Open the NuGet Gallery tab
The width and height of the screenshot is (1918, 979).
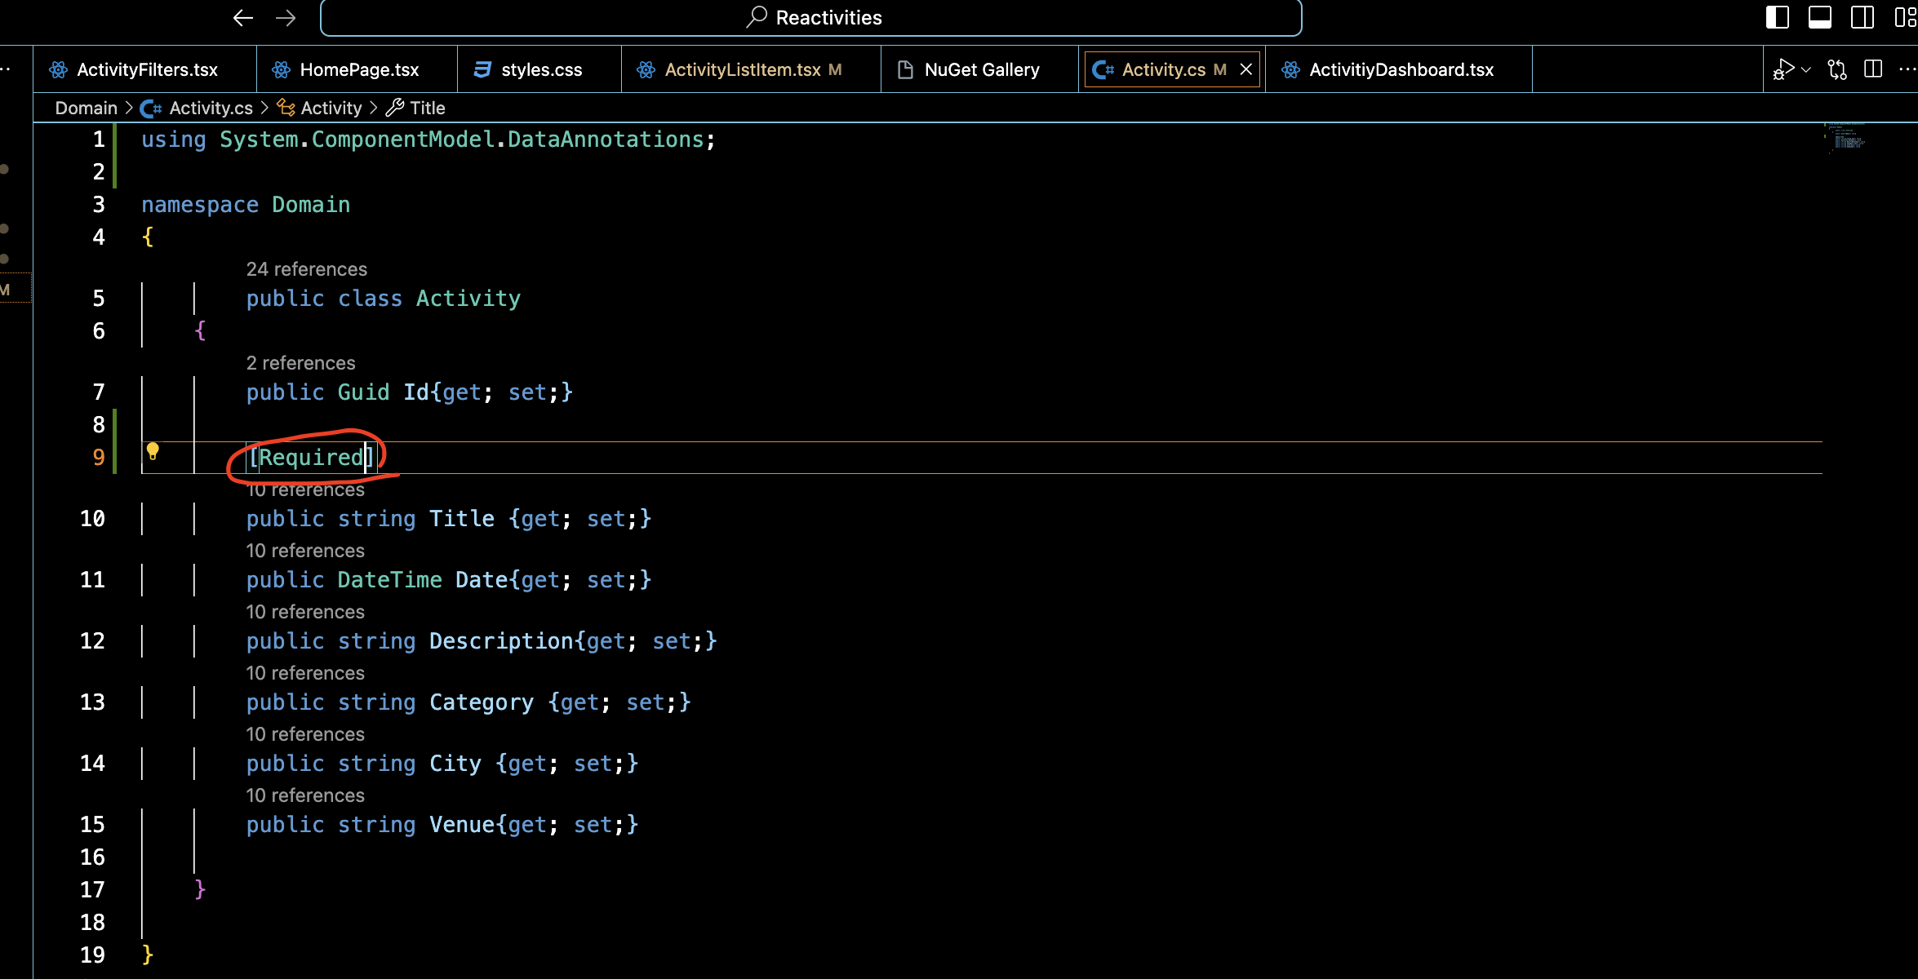(981, 69)
